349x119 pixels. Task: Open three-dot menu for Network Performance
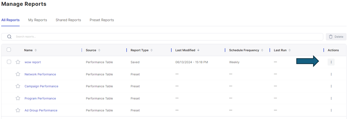tap(331, 74)
